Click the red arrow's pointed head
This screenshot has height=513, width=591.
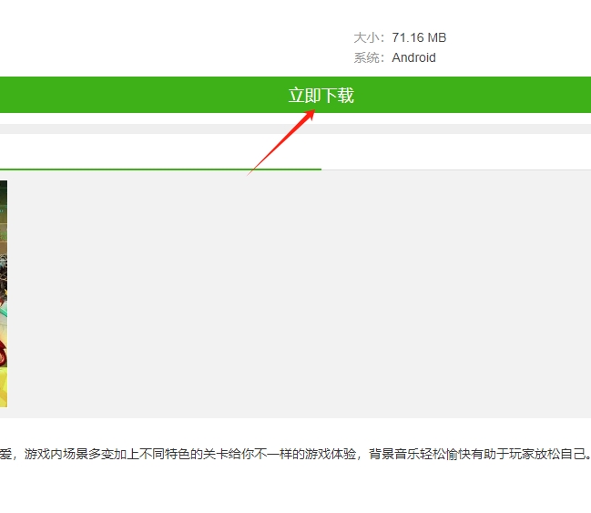coord(312,112)
